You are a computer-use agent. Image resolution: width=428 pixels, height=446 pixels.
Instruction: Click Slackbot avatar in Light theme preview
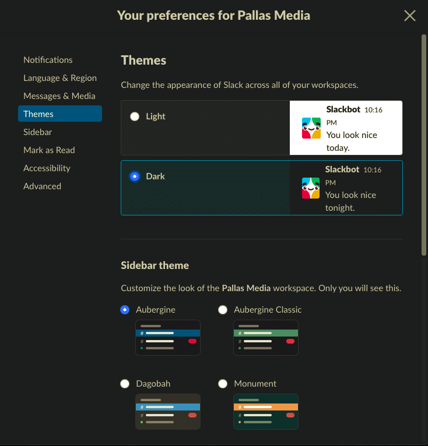(x=311, y=128)
